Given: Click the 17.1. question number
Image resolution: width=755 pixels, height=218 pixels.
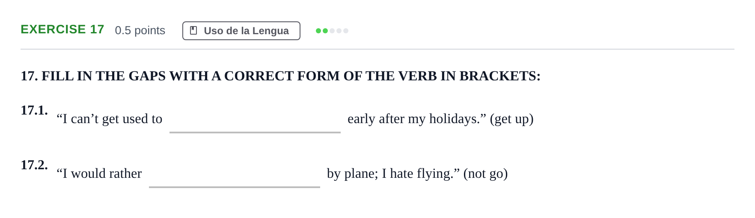Looking at the screenshot, I should click(34, 110).
